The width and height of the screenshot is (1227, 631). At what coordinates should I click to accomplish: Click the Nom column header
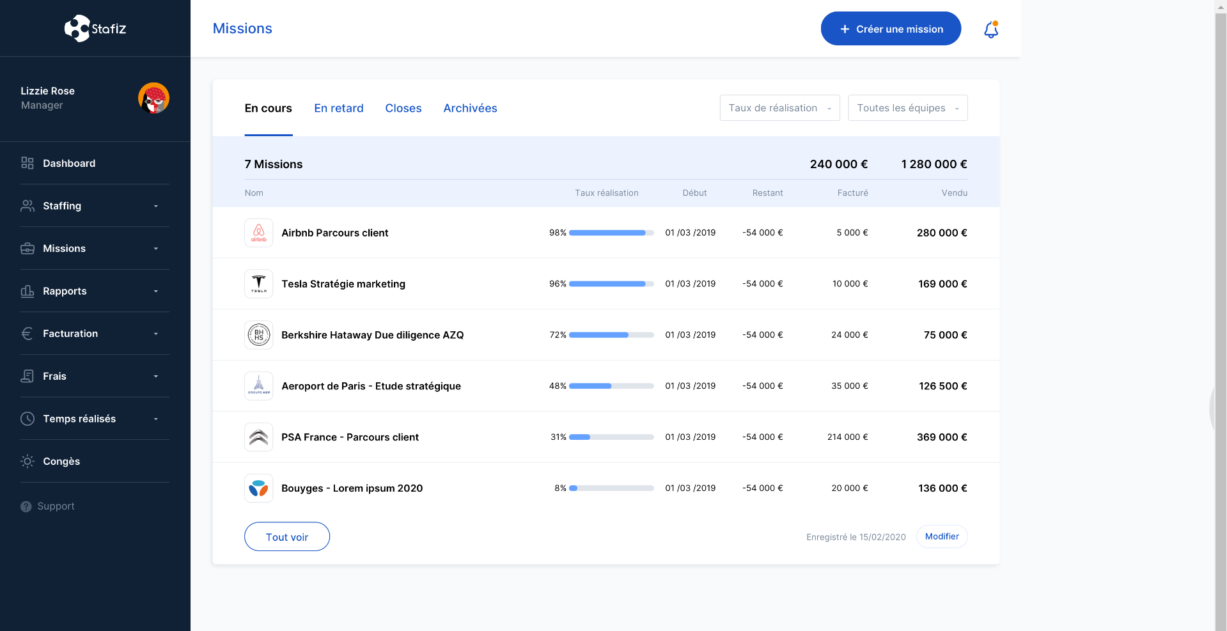pos(254,193)
